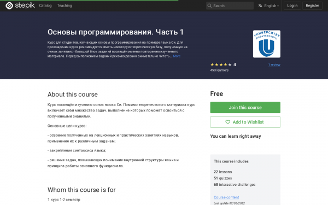Open the Teaching menu item
The height and width of the screenshot is (205, 328).
coord(65,5)
